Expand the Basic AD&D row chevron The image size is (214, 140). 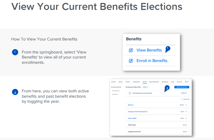click(x=186, y=118)
